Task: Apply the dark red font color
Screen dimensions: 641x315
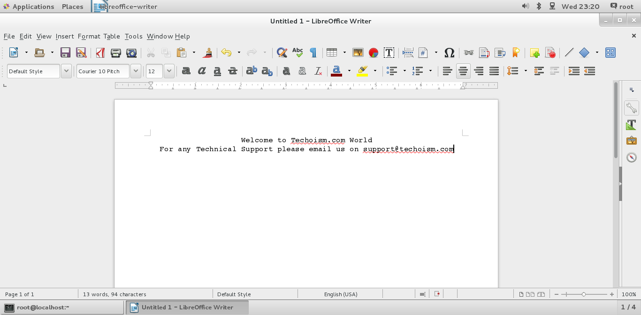Action: pyautogui.click(x=336, y=71)
